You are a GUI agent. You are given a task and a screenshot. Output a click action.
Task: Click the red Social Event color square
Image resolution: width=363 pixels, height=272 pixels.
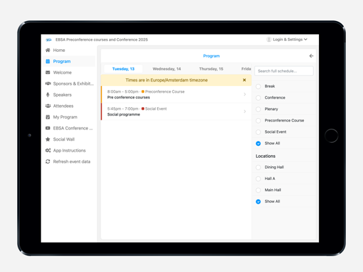coord(143,108)
